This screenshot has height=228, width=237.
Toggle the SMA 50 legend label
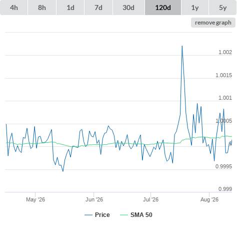pos(141,215)
